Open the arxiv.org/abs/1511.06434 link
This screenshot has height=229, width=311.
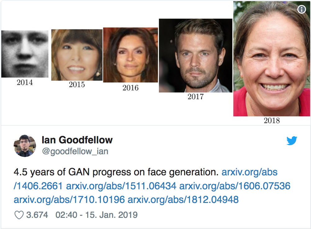coord(121,186)
